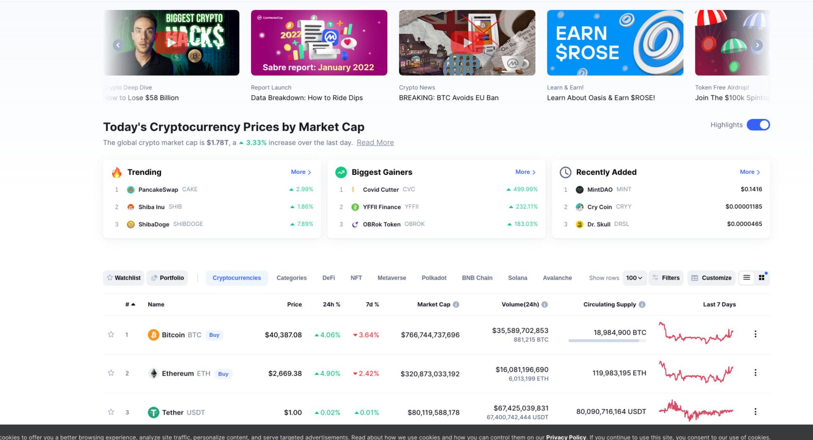813x440 pixels.
Task: Open Bitcoin last 7 days sparkline chart
Action: (696, 333)
